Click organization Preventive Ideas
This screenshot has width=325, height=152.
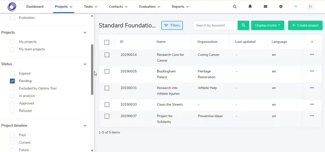(210, 116)
